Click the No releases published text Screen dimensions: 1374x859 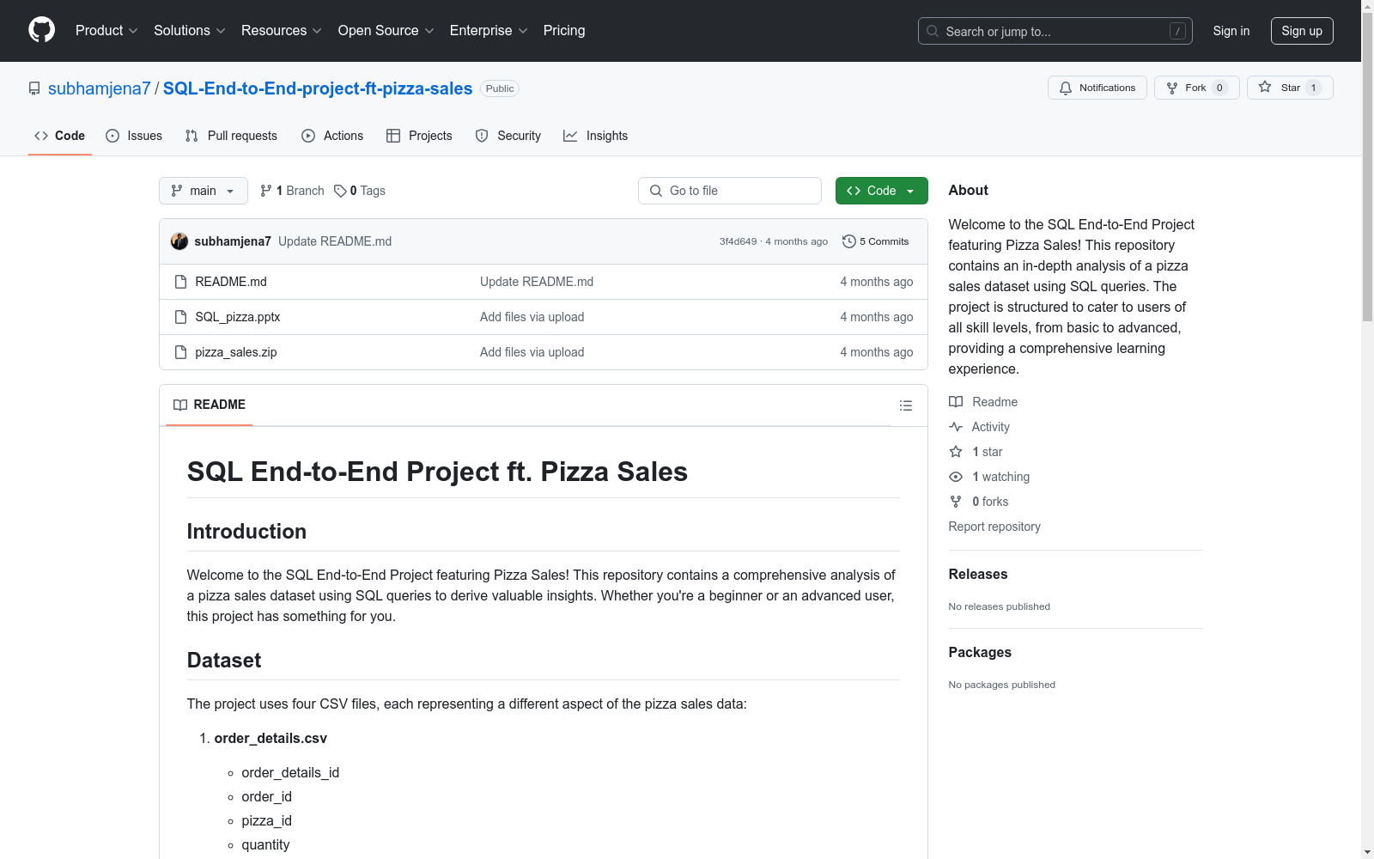click(1000, 606)
